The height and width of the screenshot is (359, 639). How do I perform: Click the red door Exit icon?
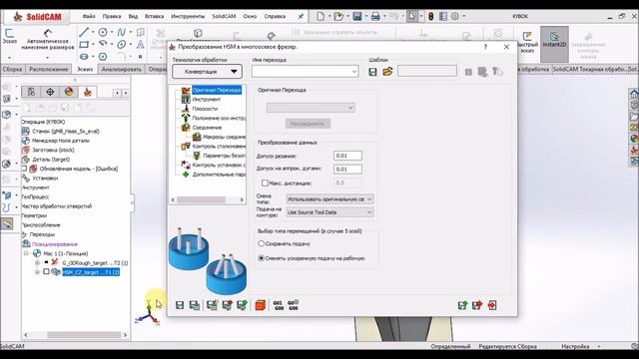(x=492, y=305)
